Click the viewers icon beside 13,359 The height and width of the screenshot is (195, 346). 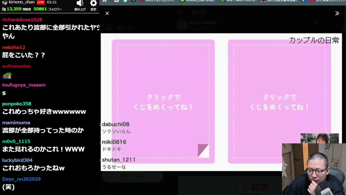(x=4, y=9)
